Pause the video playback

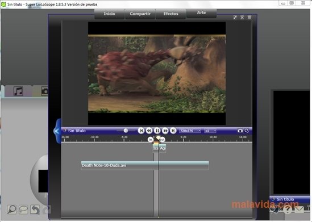[x=157, y=131]
